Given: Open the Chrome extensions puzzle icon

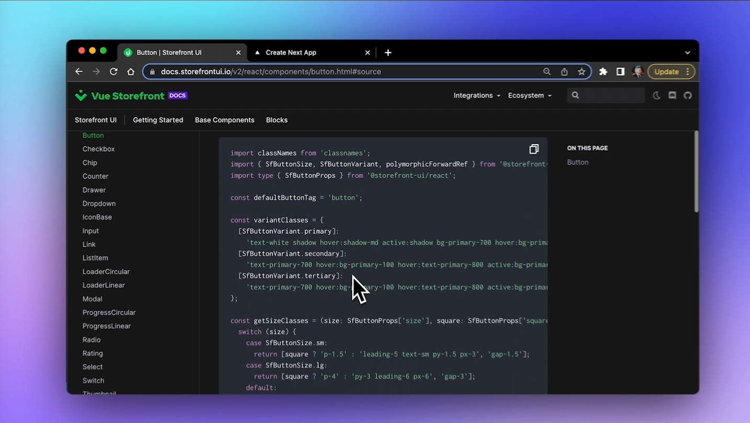Looking at the screenshot, I should coord(603,72).
